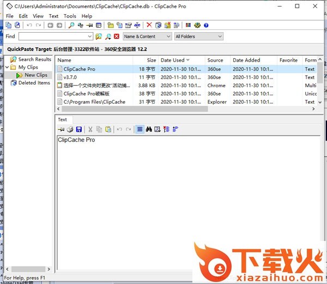Click the pin icon in editor toolbar

click(61, 129)
